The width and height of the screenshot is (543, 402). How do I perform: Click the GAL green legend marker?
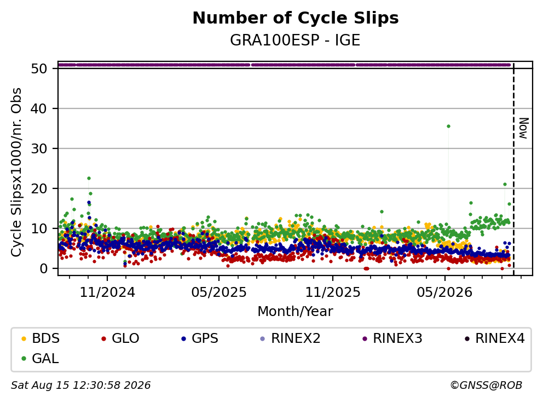(x=24, y=359)
